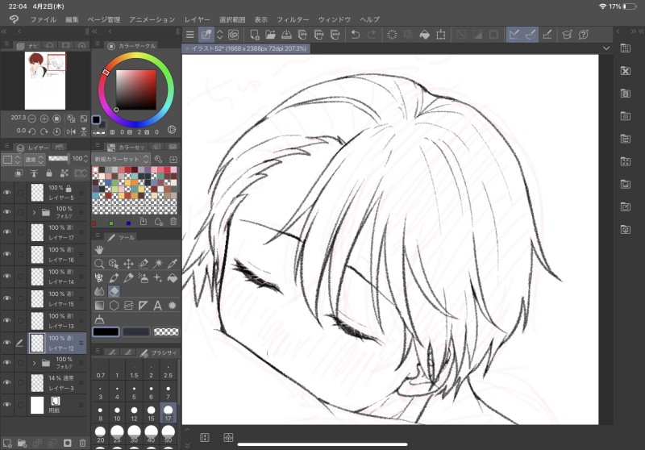Select brush size 0.7
The height and width of the screenshot is (450, 645).
[100, 371]
